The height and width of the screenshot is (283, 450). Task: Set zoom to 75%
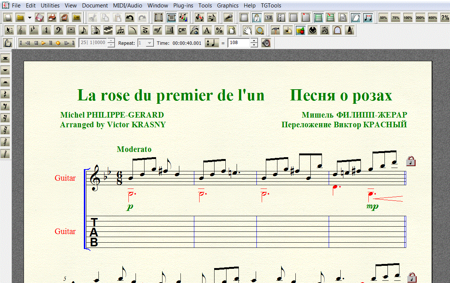396,18
